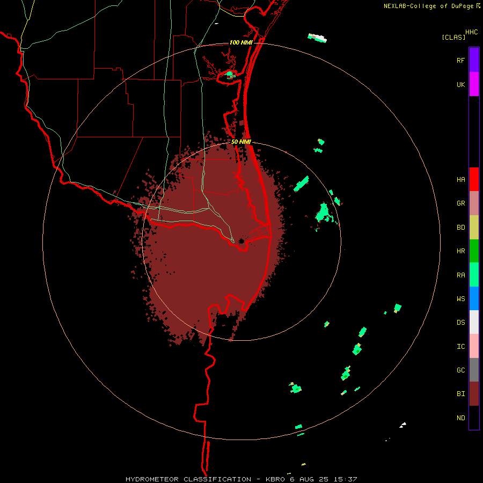This screenshot has height=483, width=483.
Task: Click the '100 NMI' range ring label
Action: click(x=241, y=42)
